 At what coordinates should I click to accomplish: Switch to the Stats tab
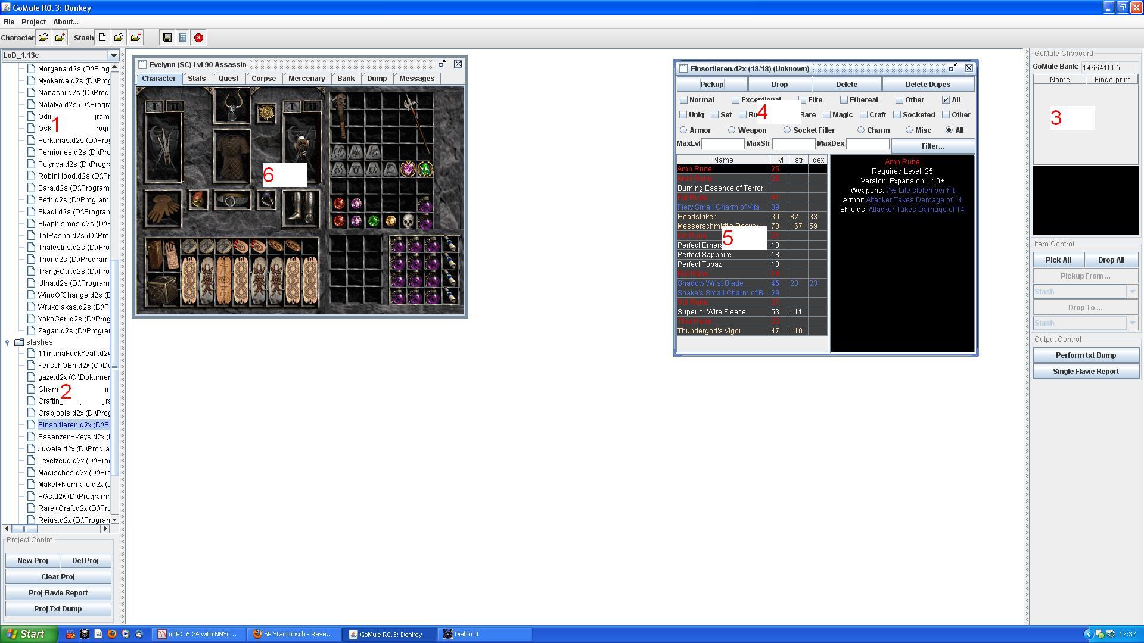click(197, 79)
